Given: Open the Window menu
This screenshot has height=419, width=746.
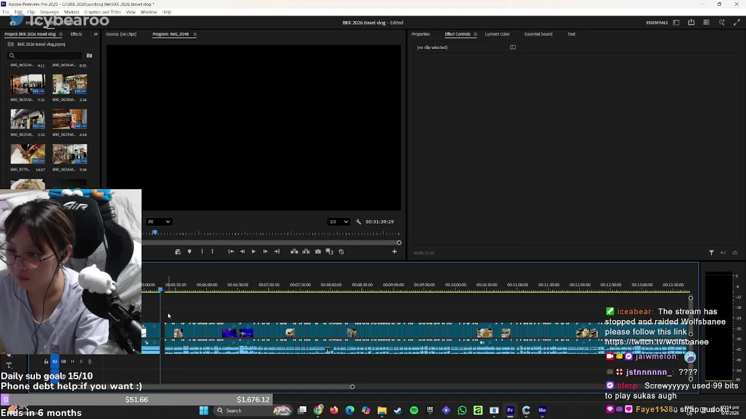Looking at the screenshot, I should 149,12.
